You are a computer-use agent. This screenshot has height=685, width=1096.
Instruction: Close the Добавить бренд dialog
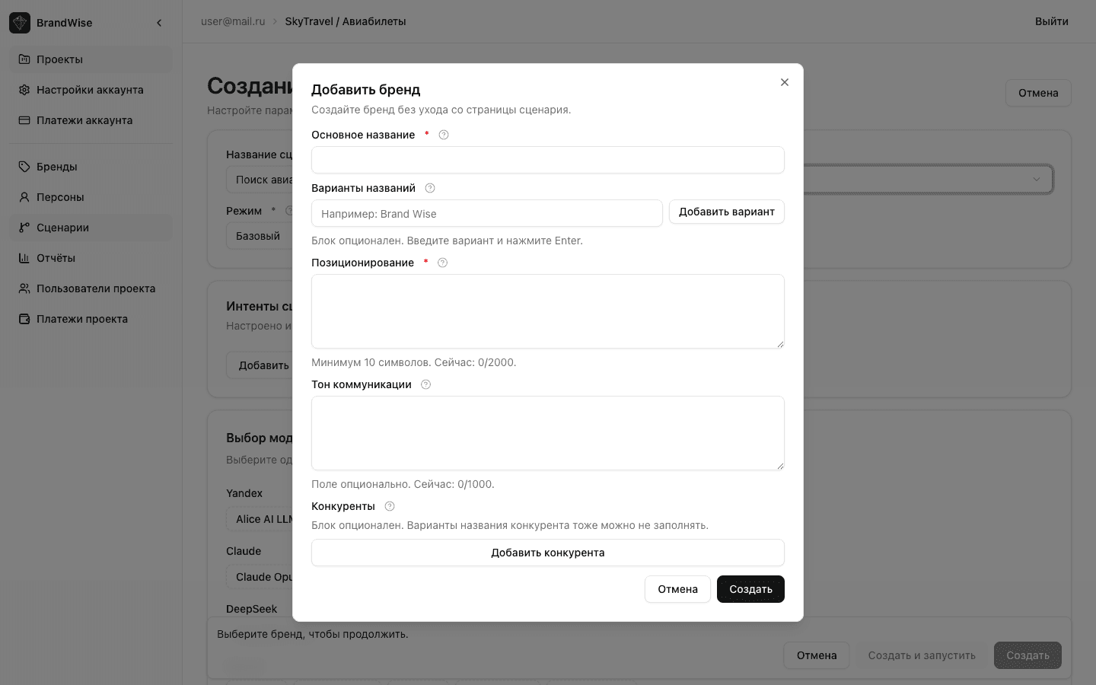coord(785,82)
